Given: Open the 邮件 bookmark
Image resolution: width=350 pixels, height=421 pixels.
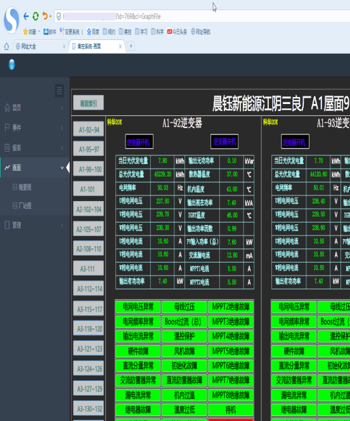Looking at the screenshot, I should pos(50,32).
